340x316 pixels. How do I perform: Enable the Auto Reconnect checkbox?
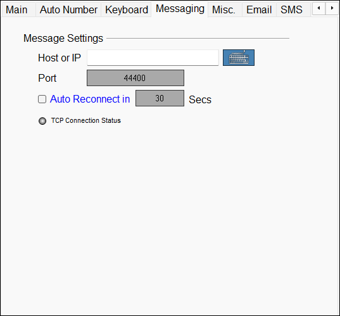tap(42, 99)
